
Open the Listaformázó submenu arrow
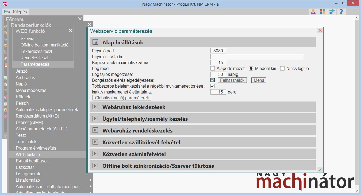coord(91,180)
